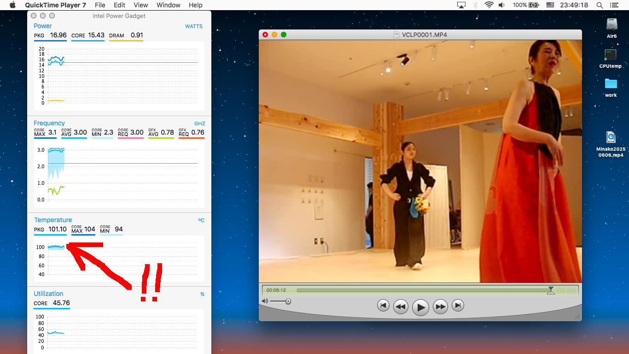Click the fast forward button
The image size is (629, 354).
pos(440,307)
